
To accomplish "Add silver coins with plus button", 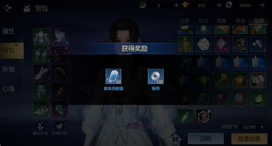I will [x=263, y=5].
